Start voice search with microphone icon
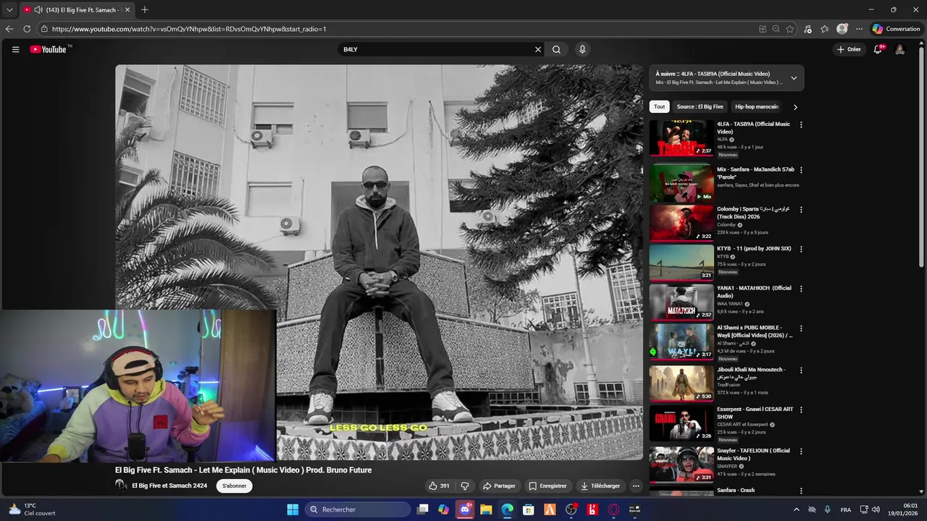927x521 pixels. pyautogui.click(x=582, y=49)
